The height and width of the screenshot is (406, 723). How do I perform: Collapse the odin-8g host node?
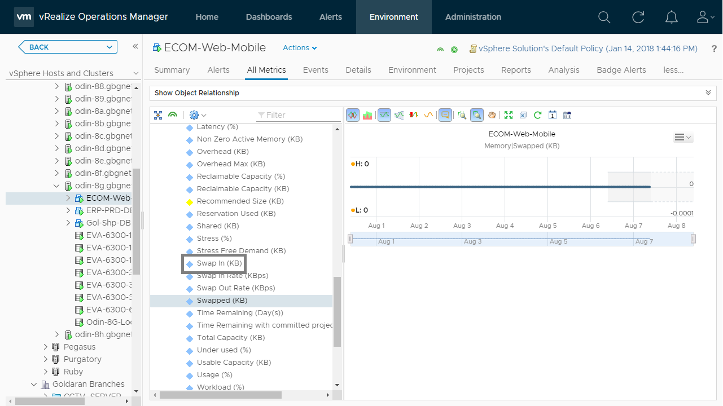click(x=56, y=186)
